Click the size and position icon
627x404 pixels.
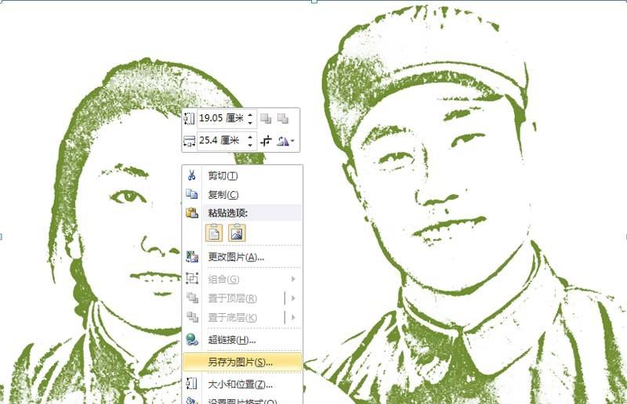pyautogui.click(x=192, y=384)
